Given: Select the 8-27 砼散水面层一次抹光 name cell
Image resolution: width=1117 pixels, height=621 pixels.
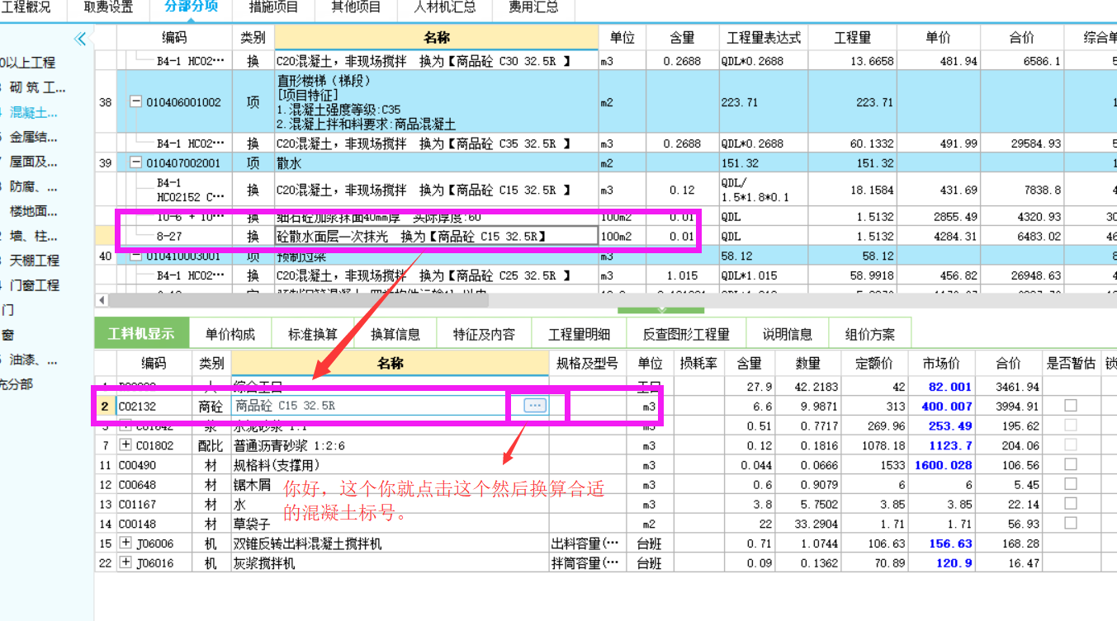Looking at the screenshot, I should pos(436,237).
